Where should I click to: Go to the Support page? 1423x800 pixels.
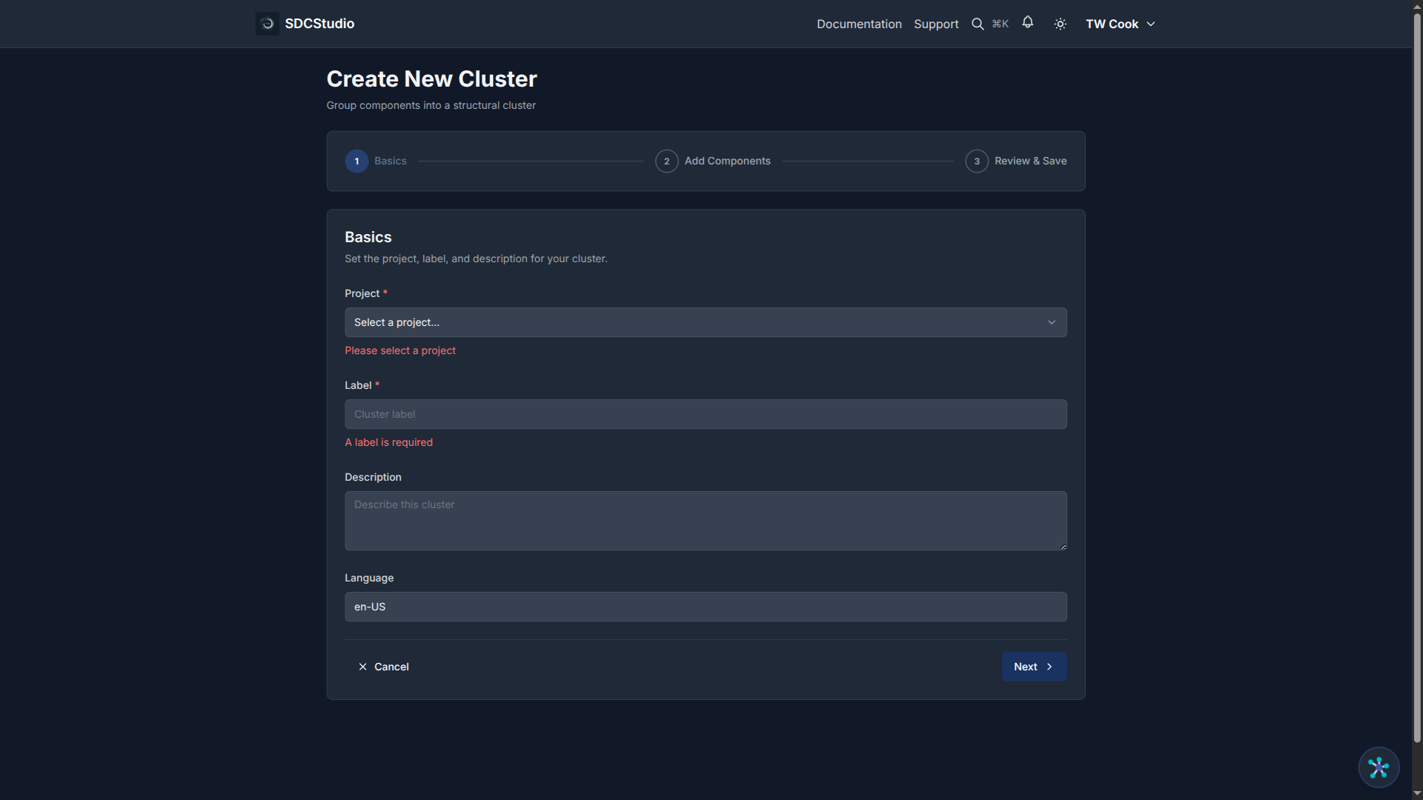935,24
